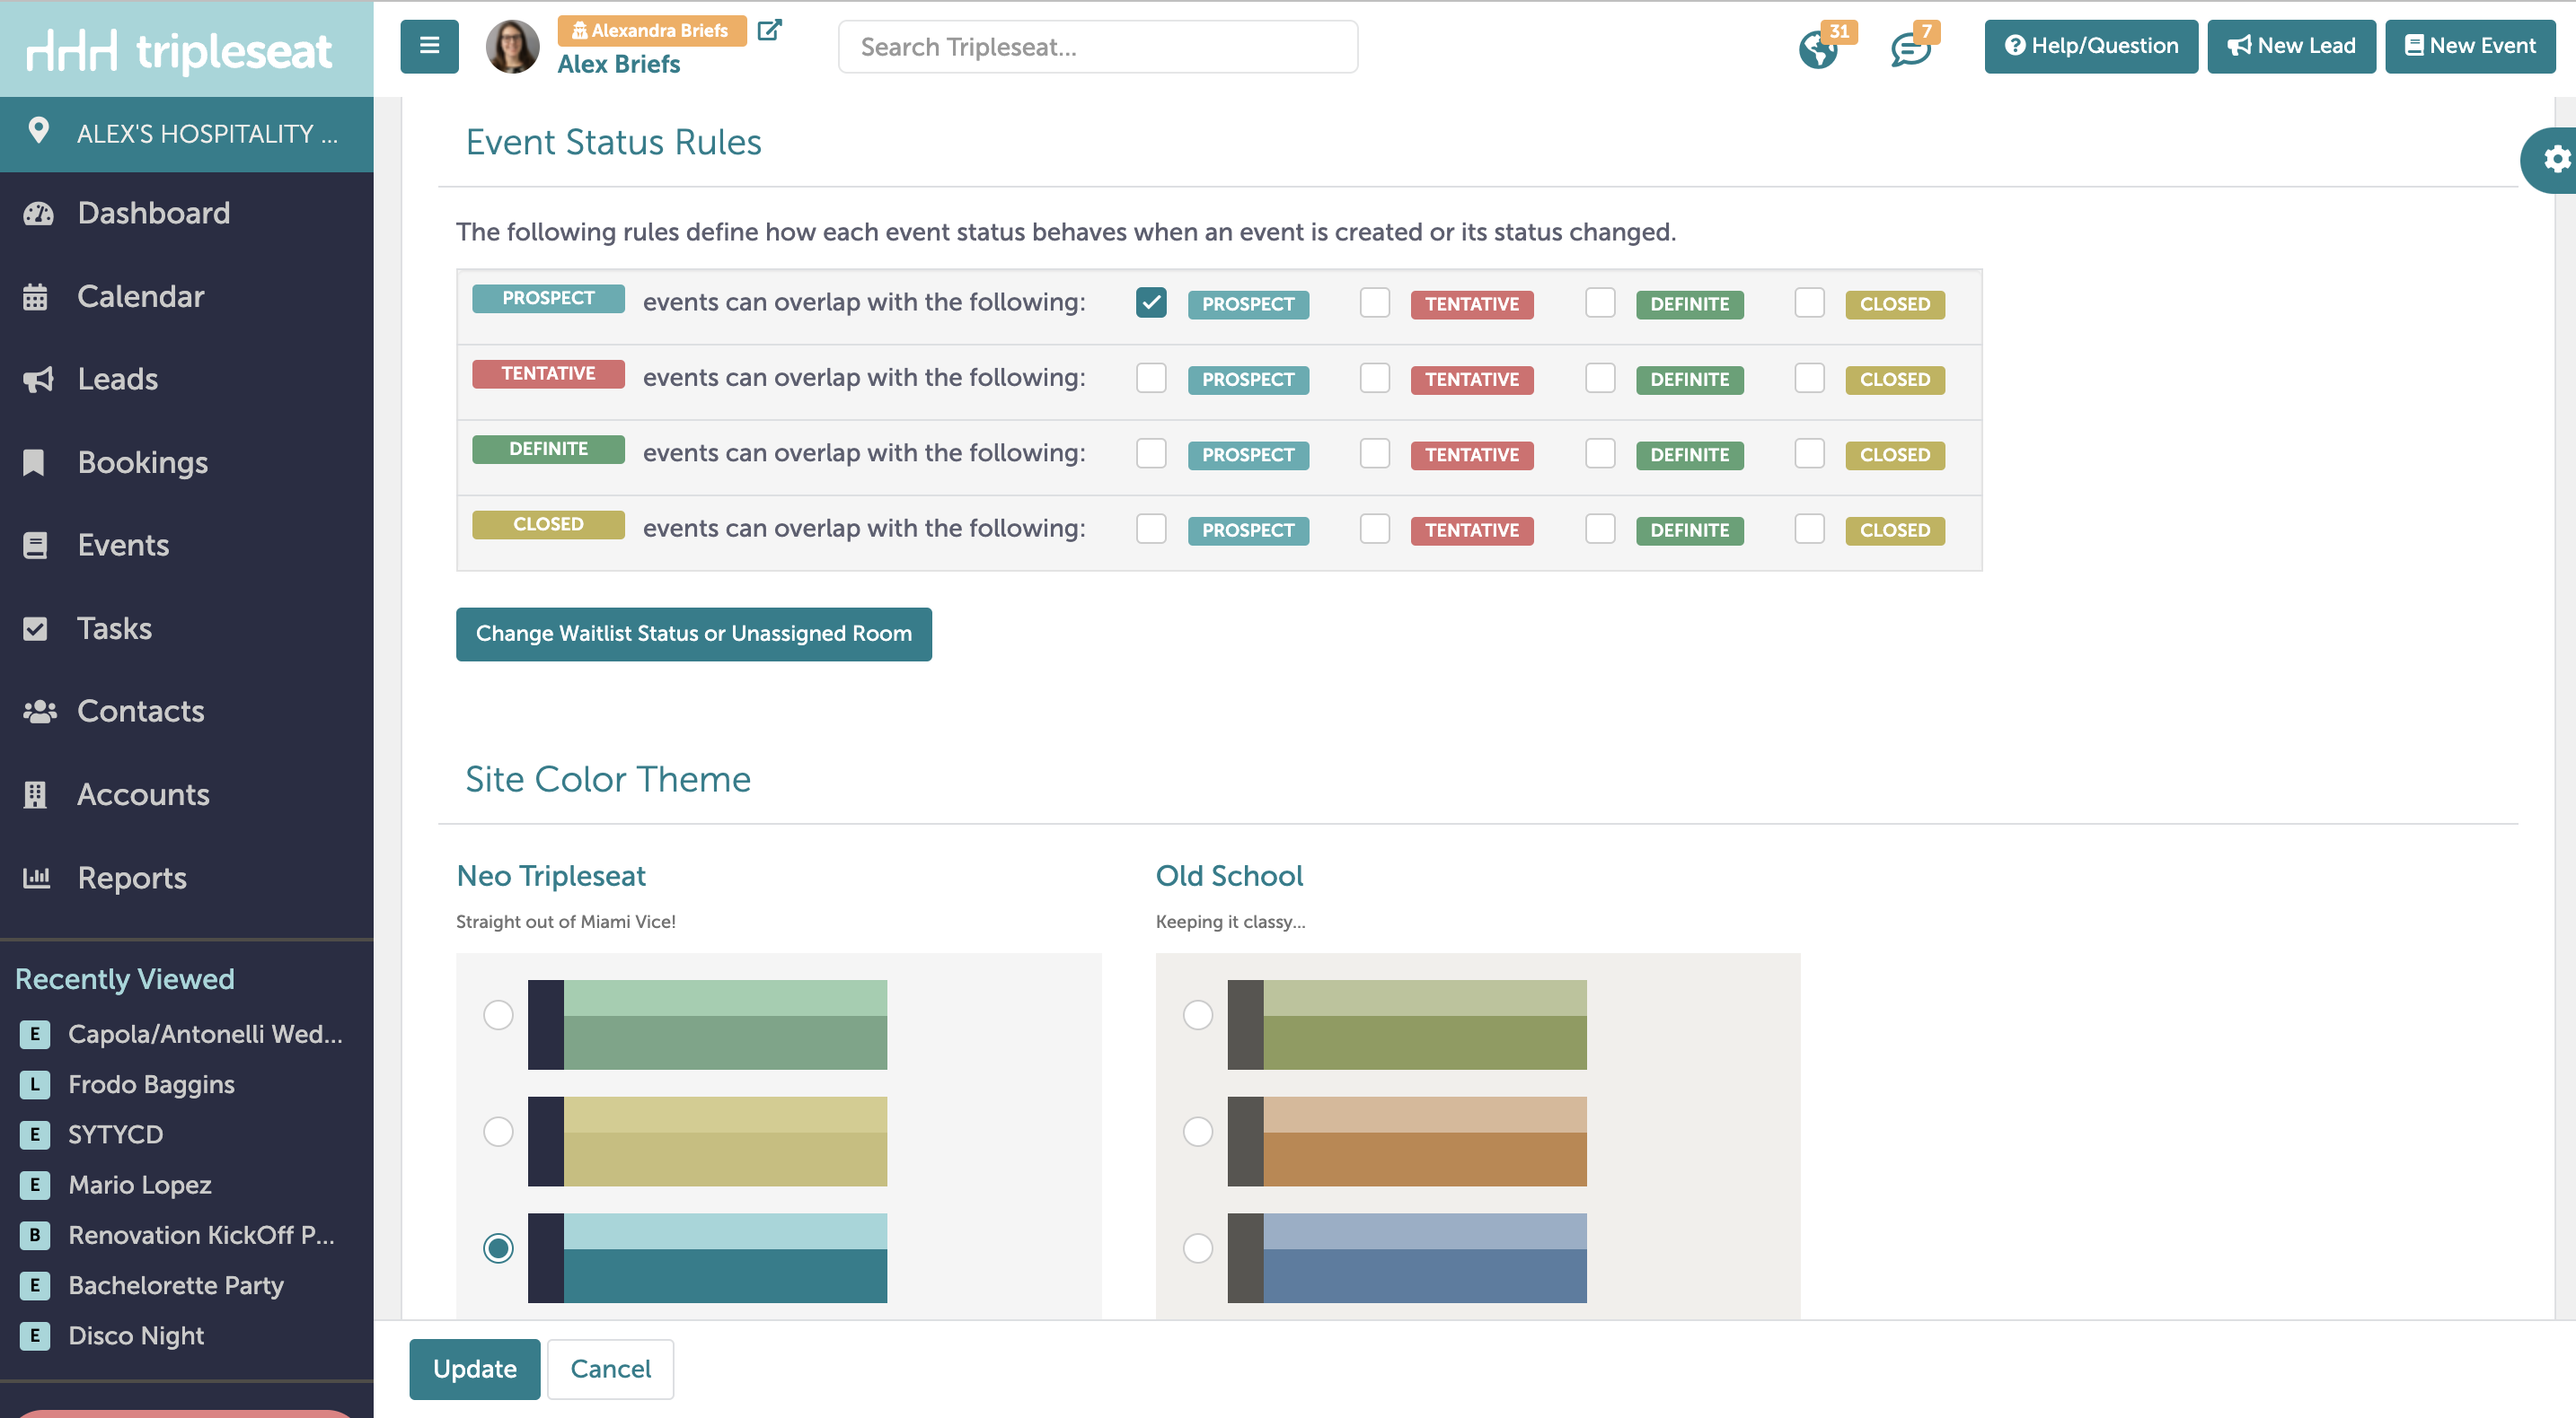Click the E icon beside SYTYCD
Image resolution: width=2576 pixels, height=1418 pixels.
(x=35, y=1134)
